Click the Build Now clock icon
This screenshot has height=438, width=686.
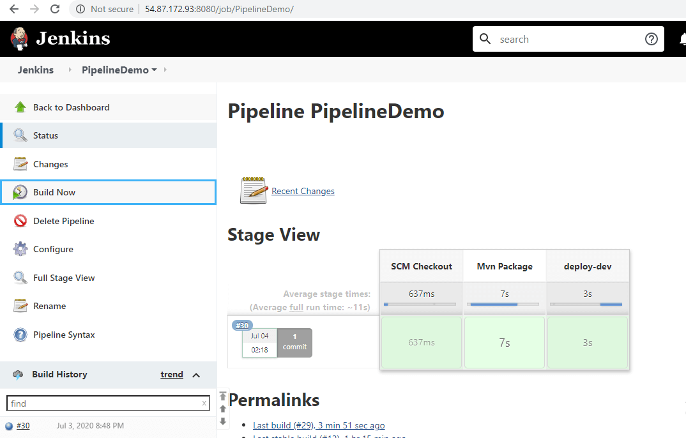[x=20, y=192]
